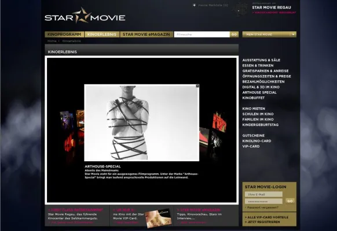This screenshot has height=231, width=337.
Task: Open Familien im Kino link
Action: (258, 120)
